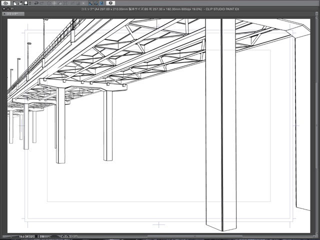Screen dimensions: 320x240
Task: Click the 19.0 zoom value field
Action: coord(21,236)
